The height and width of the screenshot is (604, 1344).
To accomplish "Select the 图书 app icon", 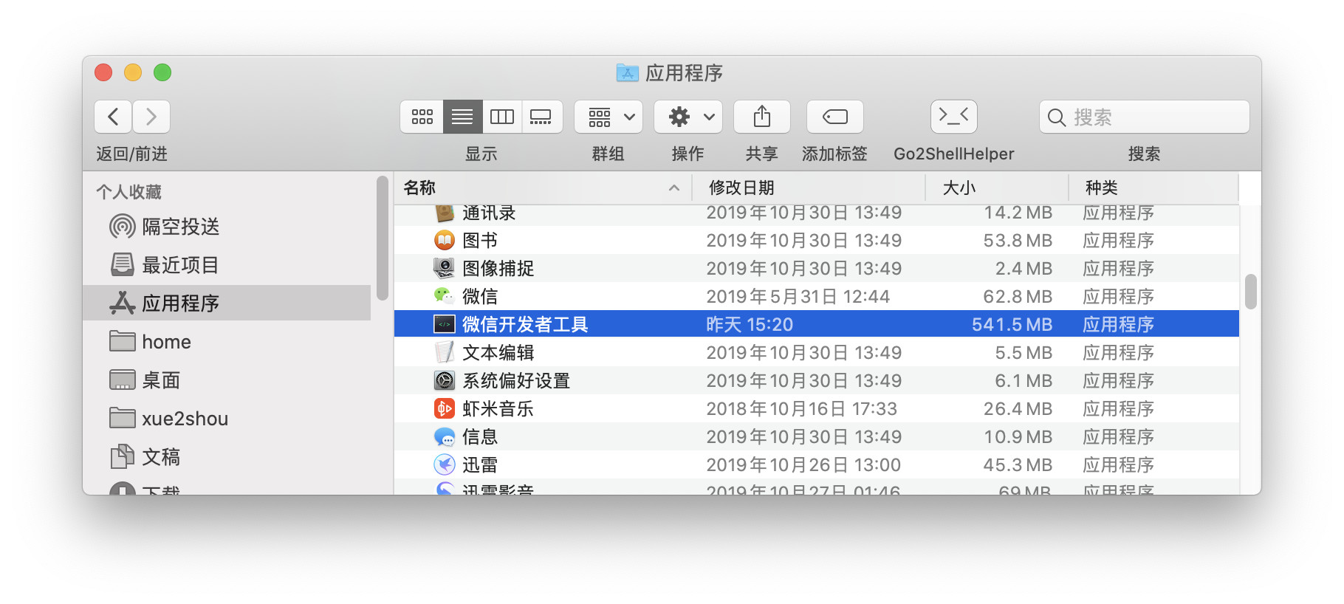I will [x=445, y=240].
